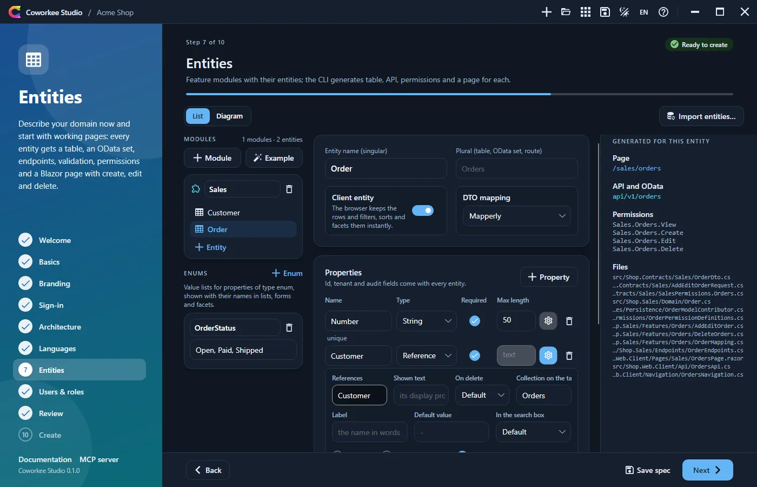Go to the Basics step

(79, 261)
